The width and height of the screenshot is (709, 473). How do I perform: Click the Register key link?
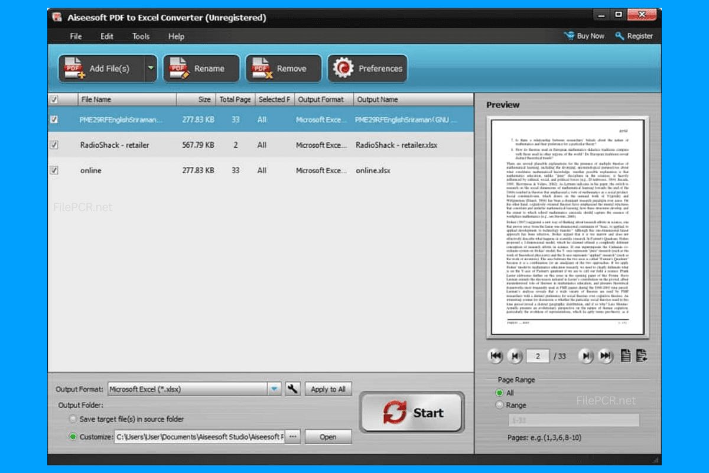click(634, 36)
